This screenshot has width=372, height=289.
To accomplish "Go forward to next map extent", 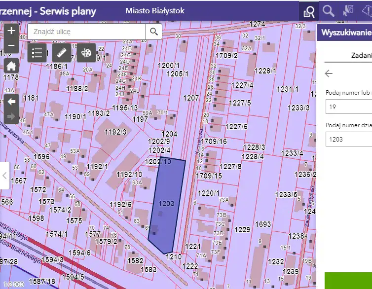I will tap(11, 117).
